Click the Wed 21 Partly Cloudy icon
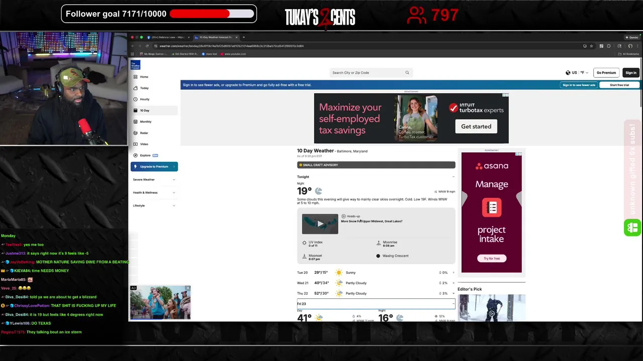This screenshot has width=643, height=361. tap(339, 283)
